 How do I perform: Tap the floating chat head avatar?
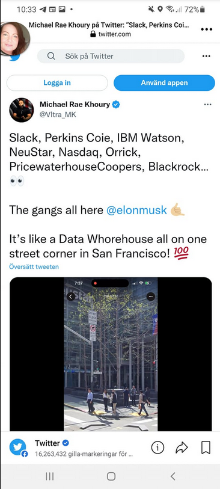(15, 38)
